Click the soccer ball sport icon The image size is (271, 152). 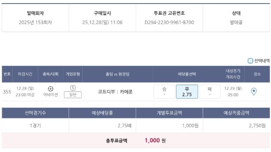point(50,89)
